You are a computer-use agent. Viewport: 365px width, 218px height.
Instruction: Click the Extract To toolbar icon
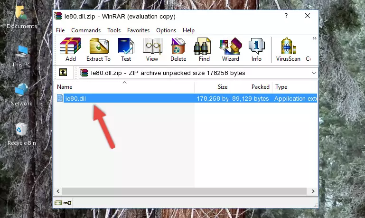[98, 49]
